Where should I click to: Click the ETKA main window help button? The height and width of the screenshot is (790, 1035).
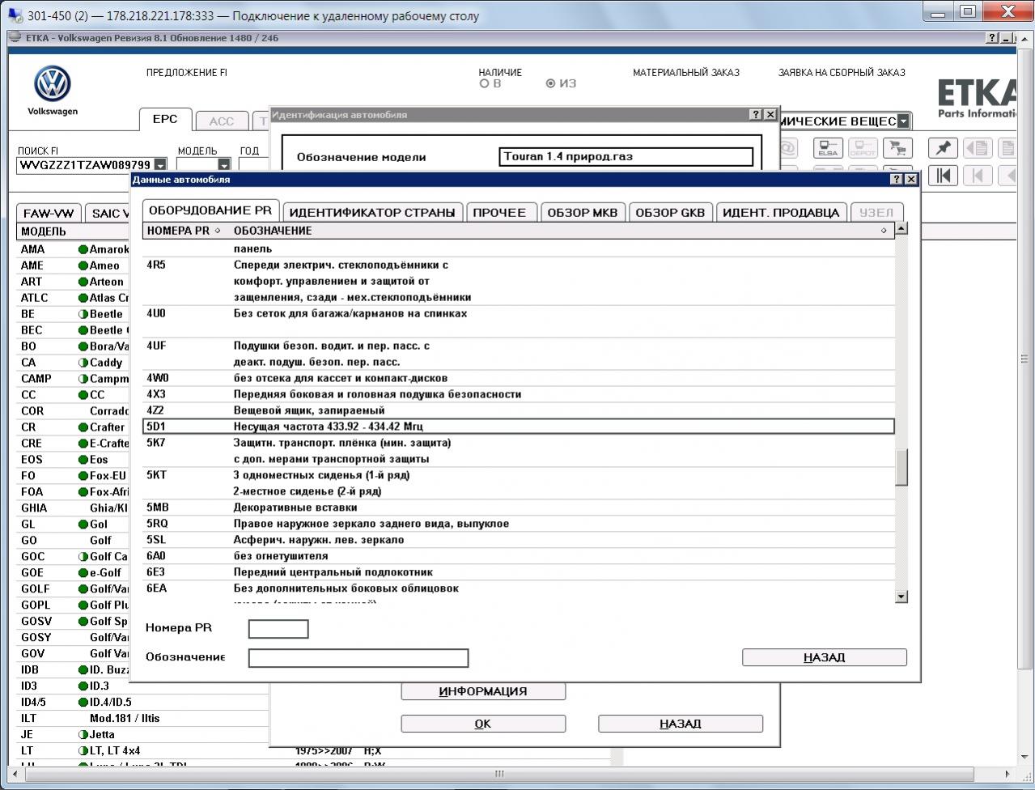click(x=993, y=38)
